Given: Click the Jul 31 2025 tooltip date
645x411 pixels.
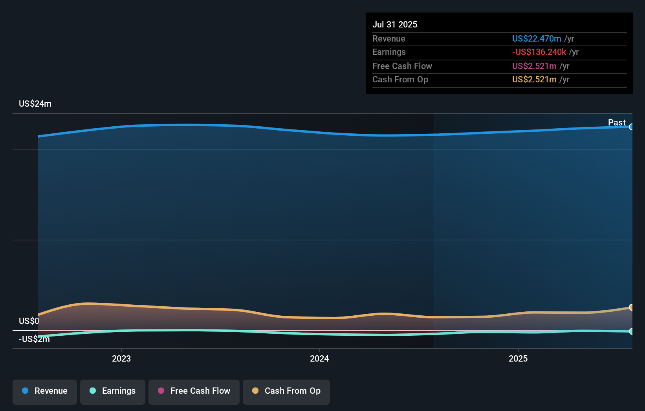Looking at the screenshot, I should point(395,24).
